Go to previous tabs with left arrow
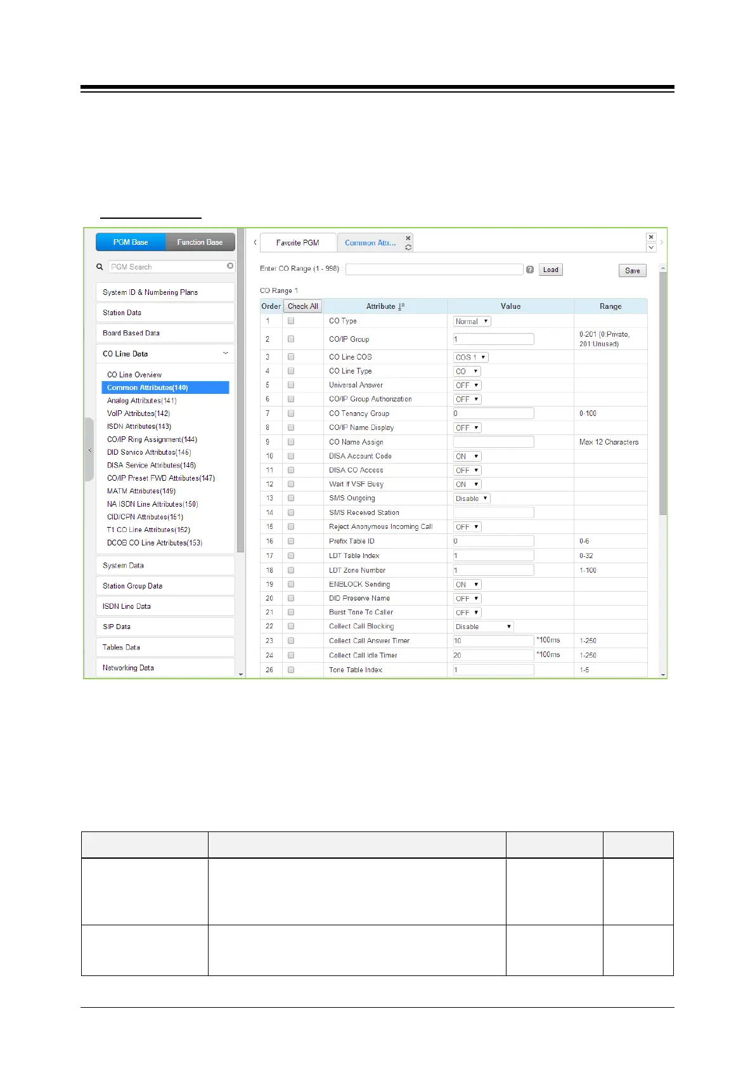Image resolution: width=755 pixels, height=1068 pixels. click(x=255, y=242)
